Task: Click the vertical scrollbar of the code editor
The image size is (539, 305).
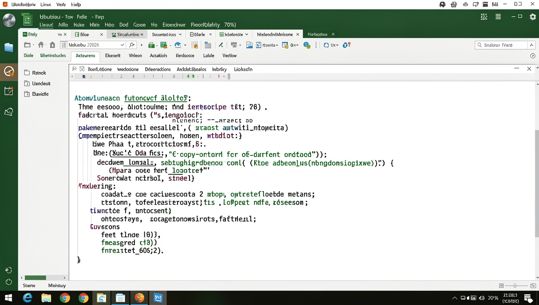Action: 537,183
